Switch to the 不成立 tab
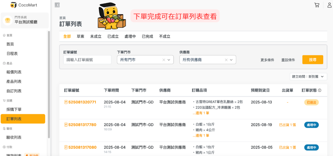This screenshot has width=333, height=156. (164, 36)
